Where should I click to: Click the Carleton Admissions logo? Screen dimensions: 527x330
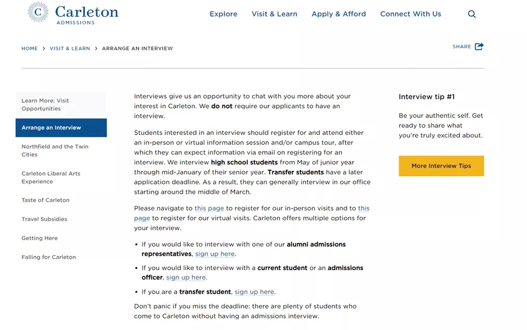(73, 14)
